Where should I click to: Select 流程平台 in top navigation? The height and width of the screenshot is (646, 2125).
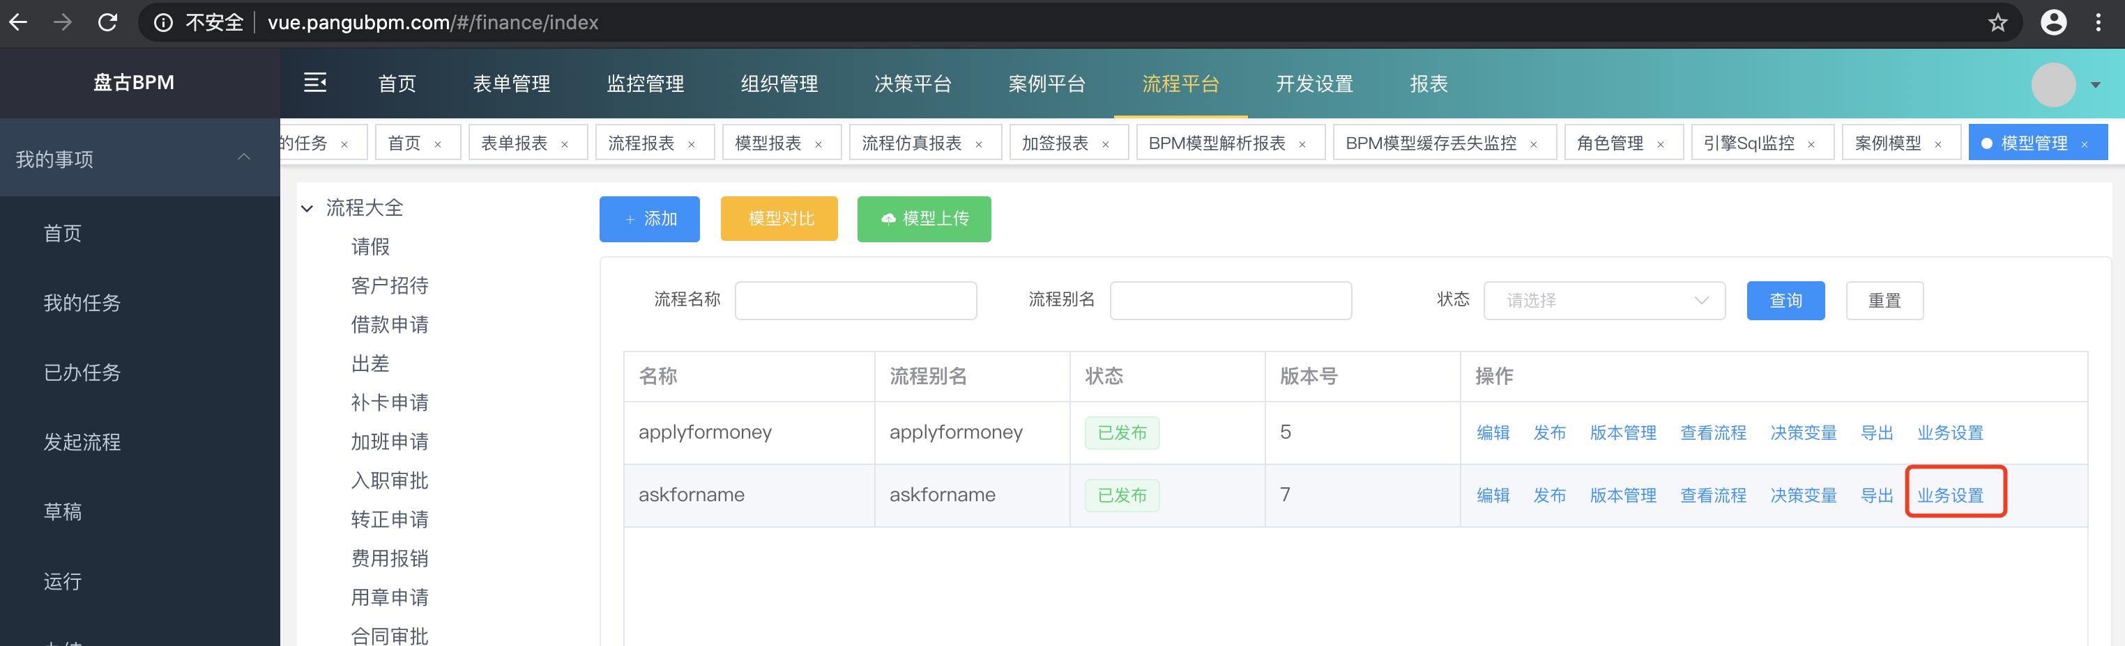tap(1180, 84)
